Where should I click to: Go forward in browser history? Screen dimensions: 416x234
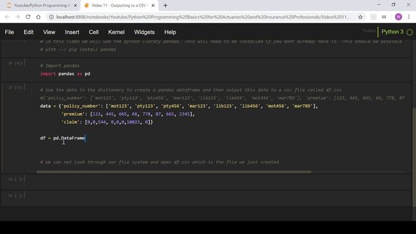[18, 17]
